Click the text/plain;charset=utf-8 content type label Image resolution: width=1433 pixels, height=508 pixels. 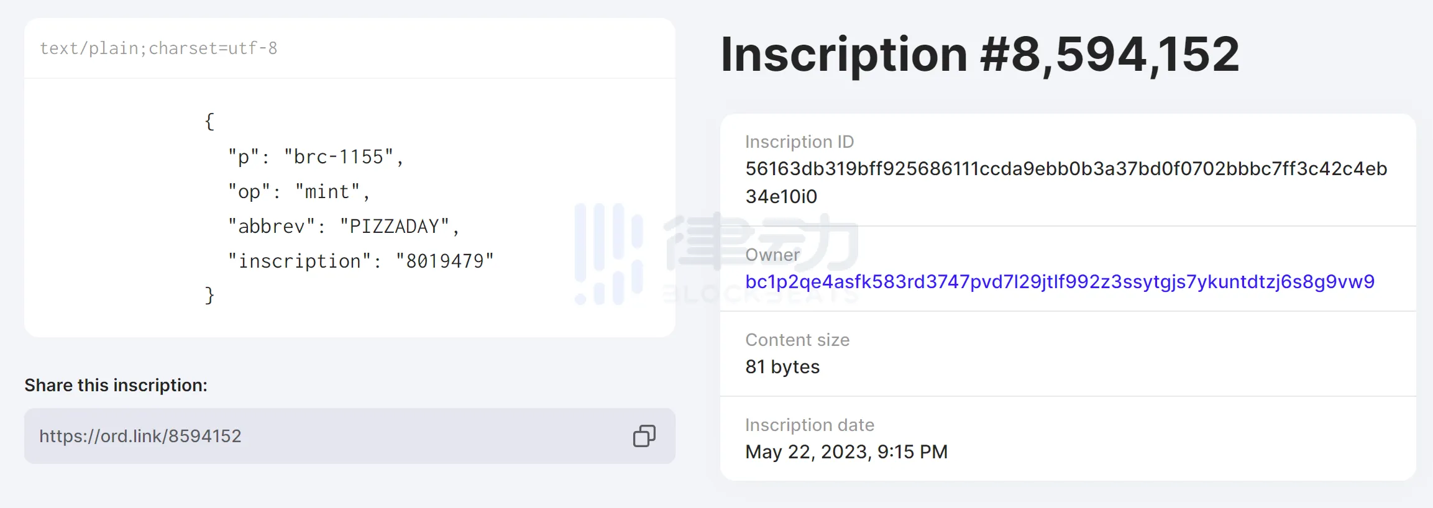coord(158,48)
